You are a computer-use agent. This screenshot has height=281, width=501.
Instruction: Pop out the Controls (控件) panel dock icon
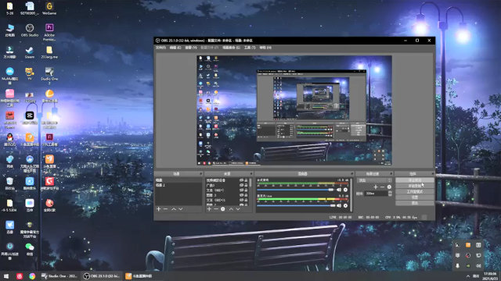tap(433, 173)
